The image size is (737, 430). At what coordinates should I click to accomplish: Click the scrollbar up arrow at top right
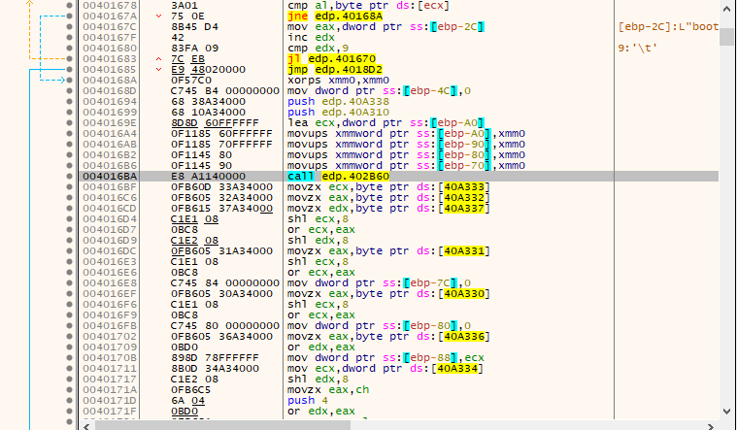[726, 9]
